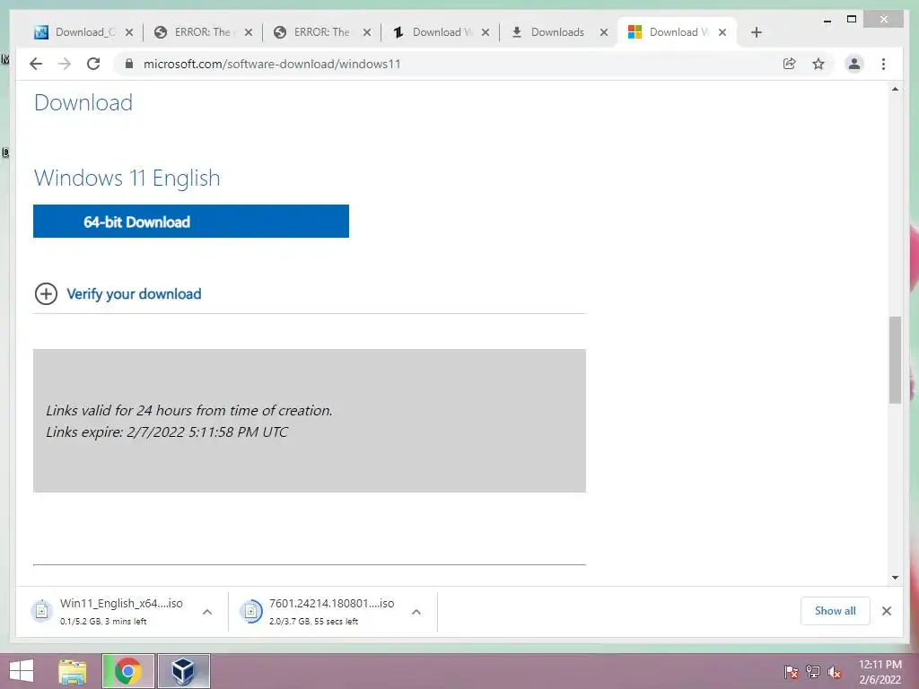Share this page via share icon
Viewport: 919px width, 689px height.
pyautogui.click(x=790, y=64)
